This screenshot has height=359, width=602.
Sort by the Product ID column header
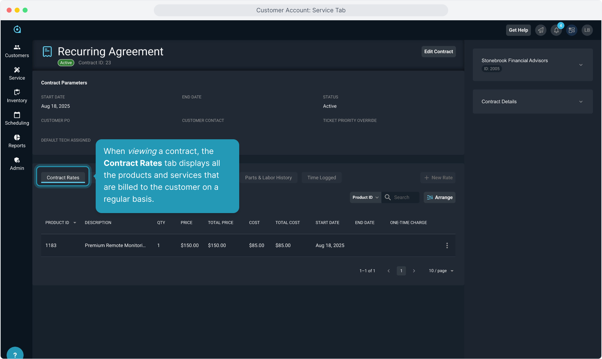(x=57, y=223)
